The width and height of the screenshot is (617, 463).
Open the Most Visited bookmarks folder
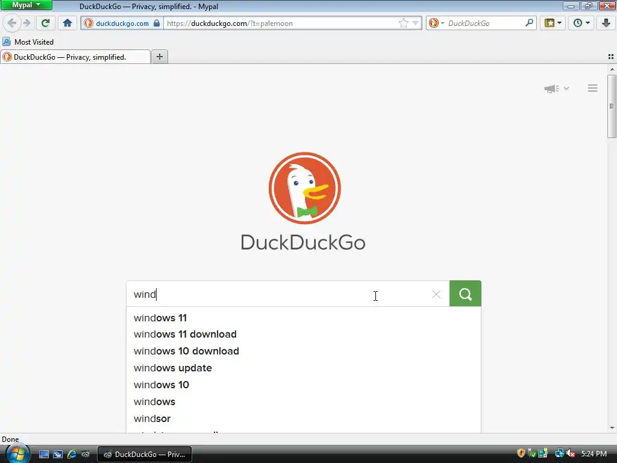click(28, 42)
